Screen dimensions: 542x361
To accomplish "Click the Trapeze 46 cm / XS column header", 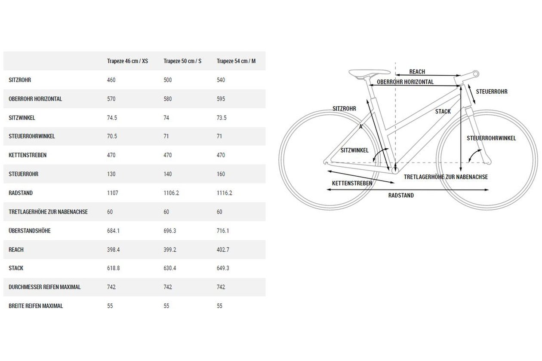I will [127, 61].
